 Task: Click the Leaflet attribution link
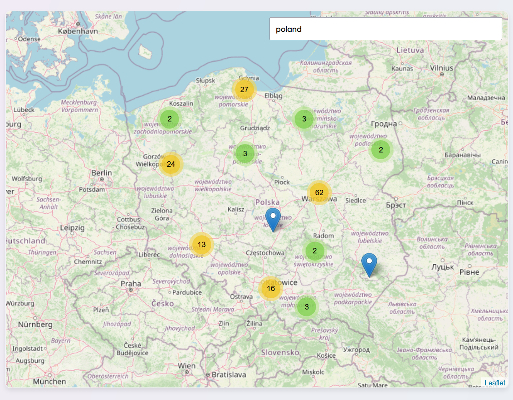pos(495,383)
